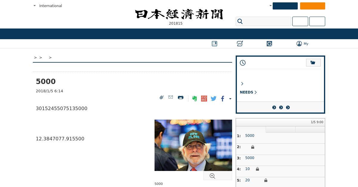Enlarge the photo with the zoom-in icon

[212, 176]
